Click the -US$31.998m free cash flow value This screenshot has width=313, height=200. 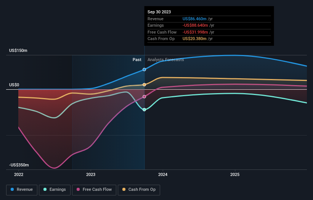click(x=195, y=32)
